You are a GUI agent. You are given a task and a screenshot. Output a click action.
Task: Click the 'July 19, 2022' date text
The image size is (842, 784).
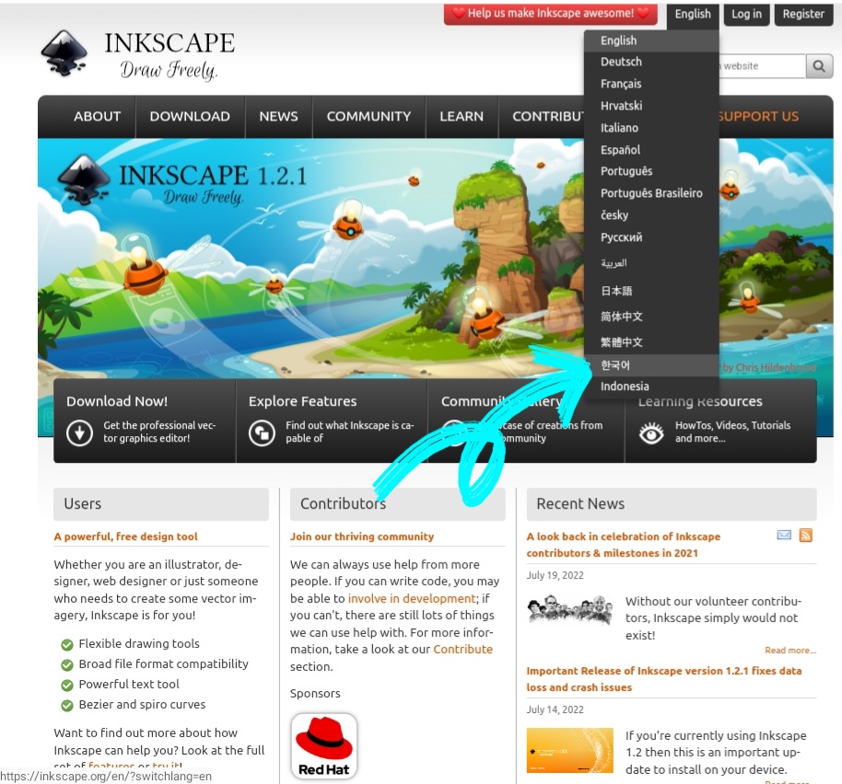pos(555,575)
